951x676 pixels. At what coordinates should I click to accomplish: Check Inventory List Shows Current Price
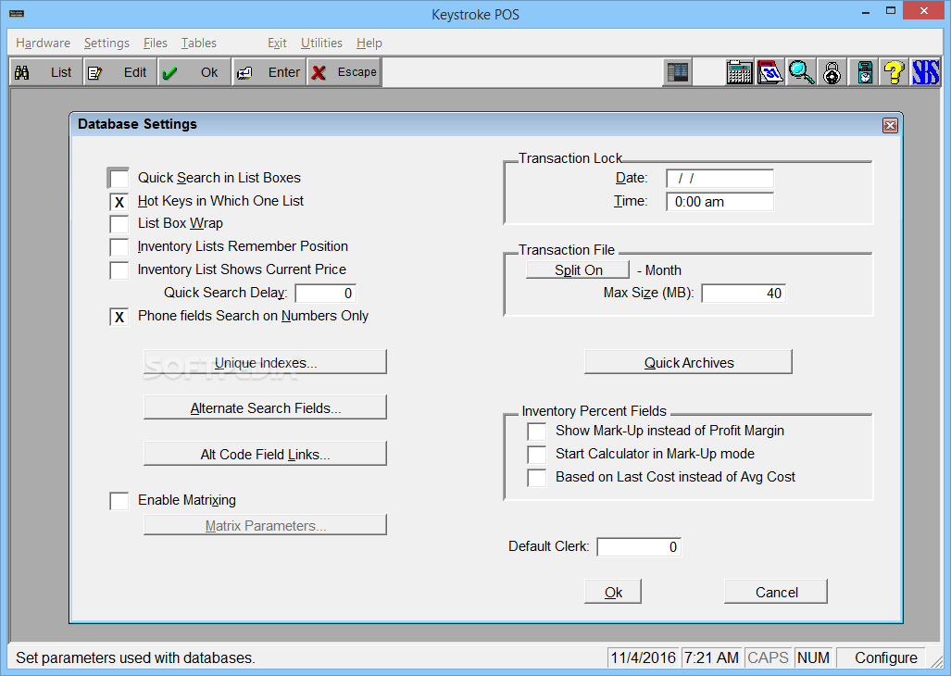pyautogui.click(x=119, y=269)
